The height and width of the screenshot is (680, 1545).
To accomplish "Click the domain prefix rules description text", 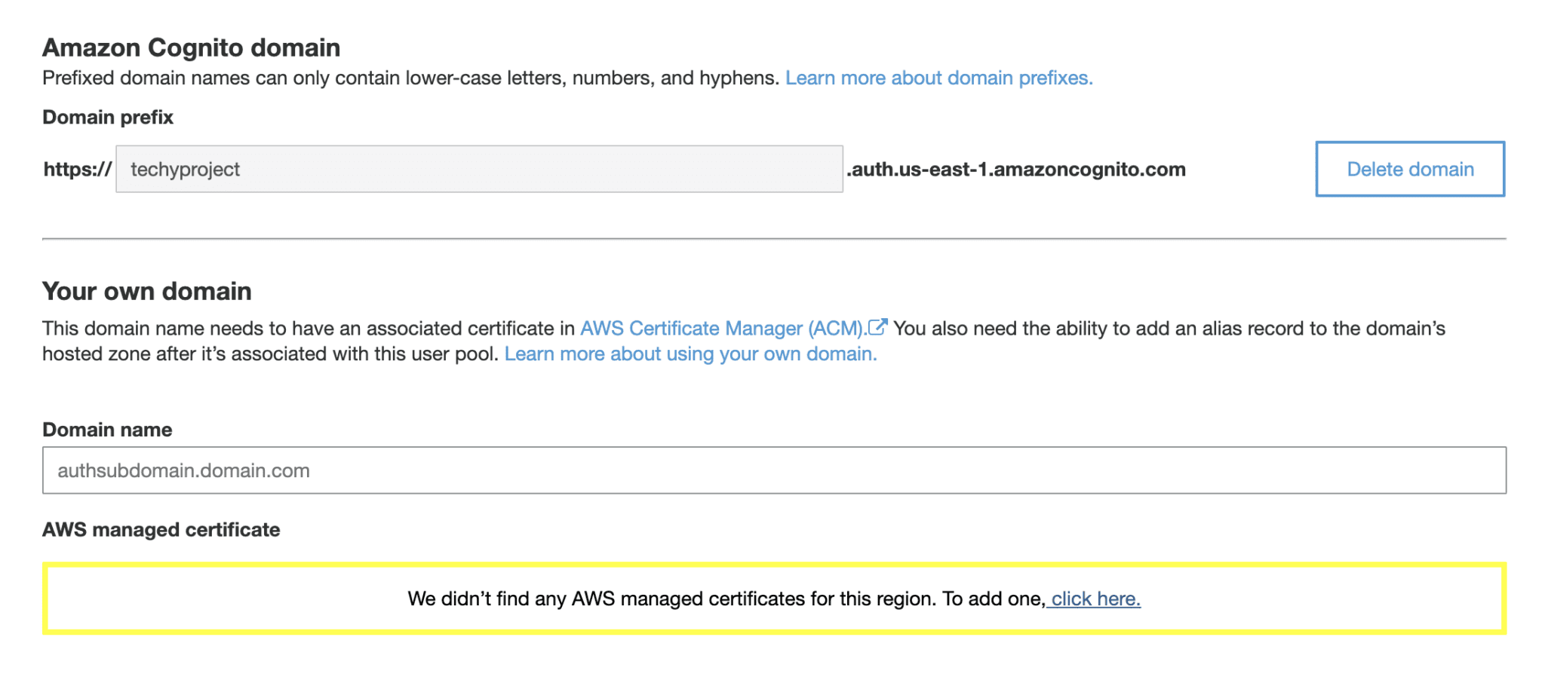I will tap(411, 77).
